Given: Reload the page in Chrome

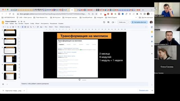Looking at the screenshot, I should (10, 14).
